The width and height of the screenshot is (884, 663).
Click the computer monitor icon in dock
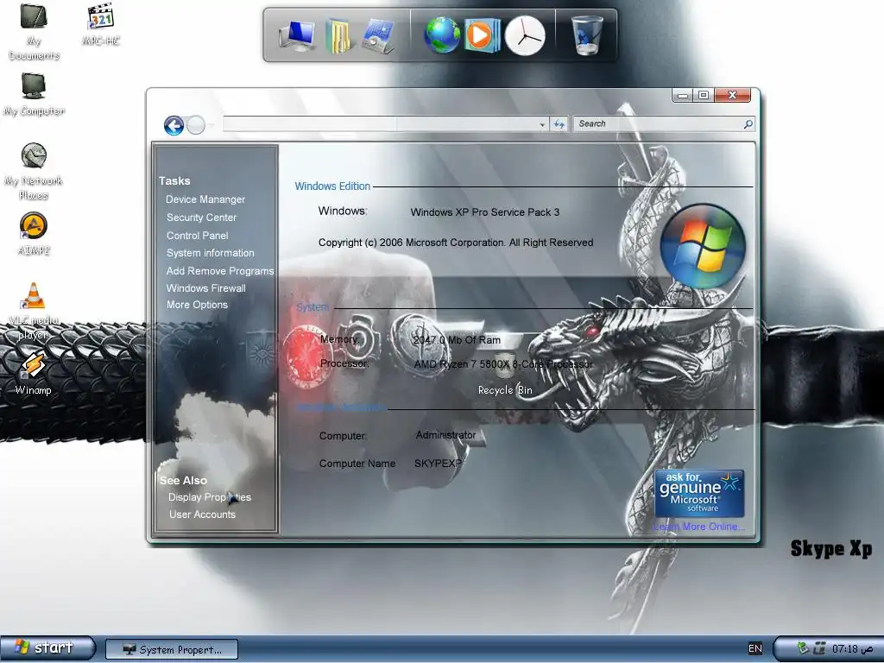(x=297, y=35)
